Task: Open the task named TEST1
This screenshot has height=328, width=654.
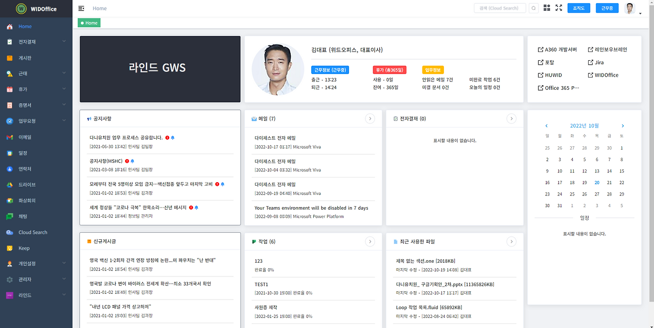Action: coord(261,284)
